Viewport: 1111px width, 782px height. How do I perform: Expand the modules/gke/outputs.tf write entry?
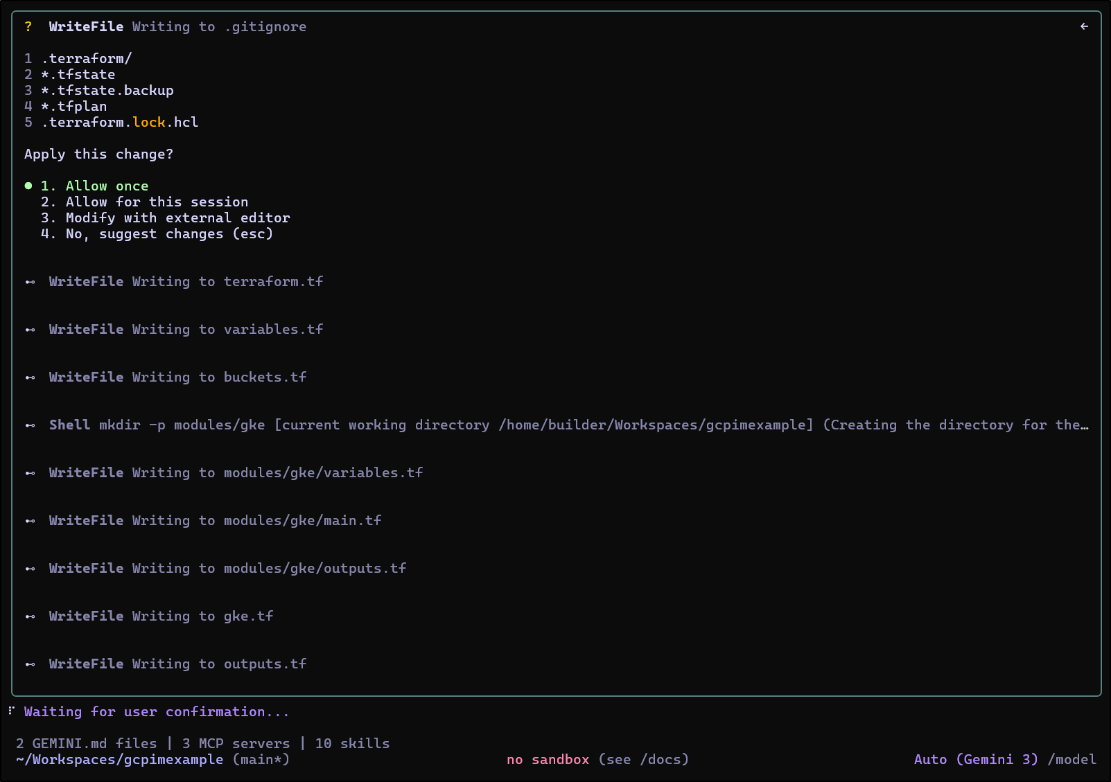[227, 569]
